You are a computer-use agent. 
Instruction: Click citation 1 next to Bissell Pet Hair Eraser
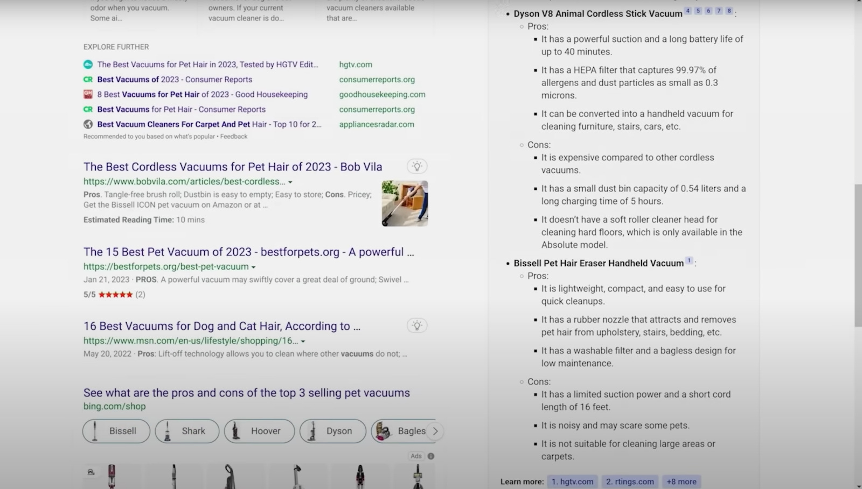pos(689,260)
